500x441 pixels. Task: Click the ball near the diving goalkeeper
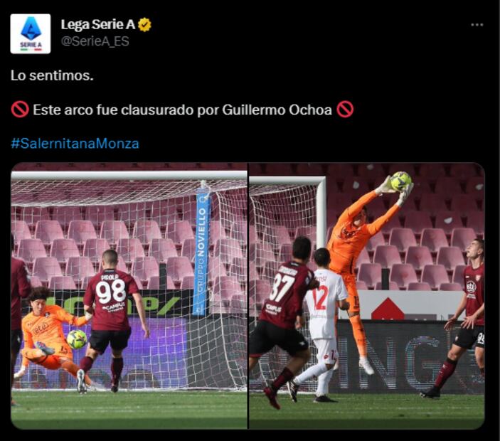pyautogui.click(x=77, y=339)
